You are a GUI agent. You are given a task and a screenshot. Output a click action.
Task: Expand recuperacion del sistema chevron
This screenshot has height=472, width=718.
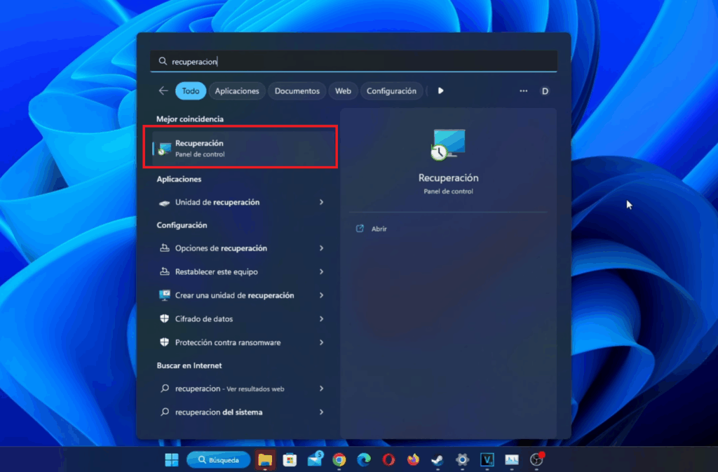click(321, 412)
